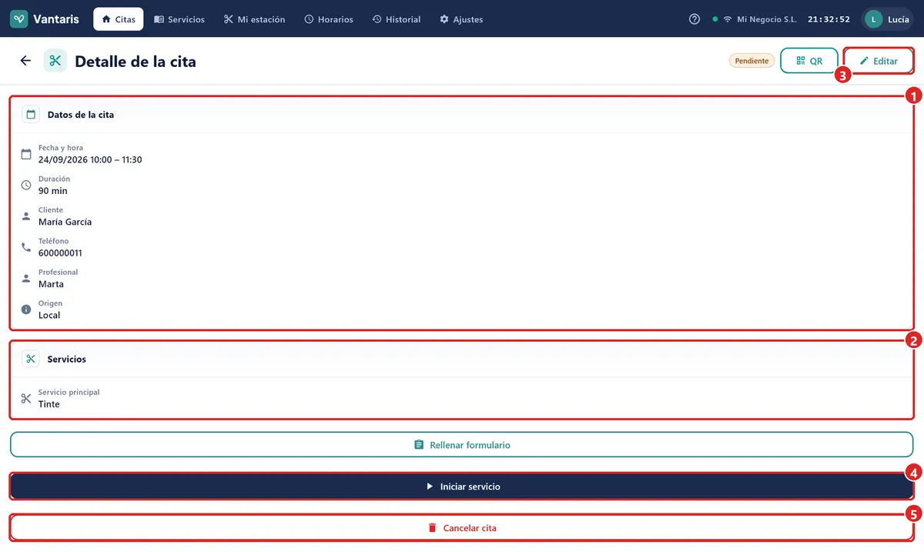Click the Cancelar cita button
Image resolution: width=924 pixels, height=552 pixels.
point(461,528)
